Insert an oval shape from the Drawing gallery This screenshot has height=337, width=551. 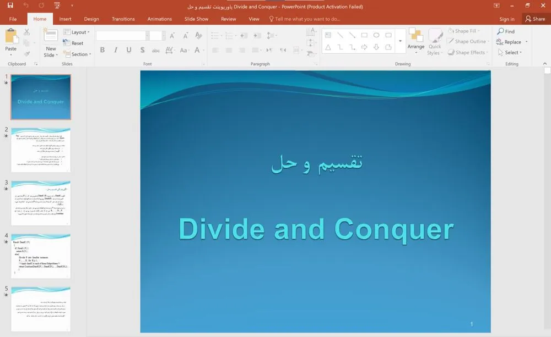376,34
